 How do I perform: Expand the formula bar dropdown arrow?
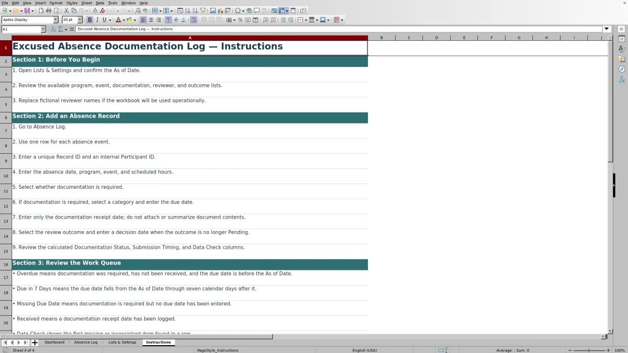[x=607, y=29]
